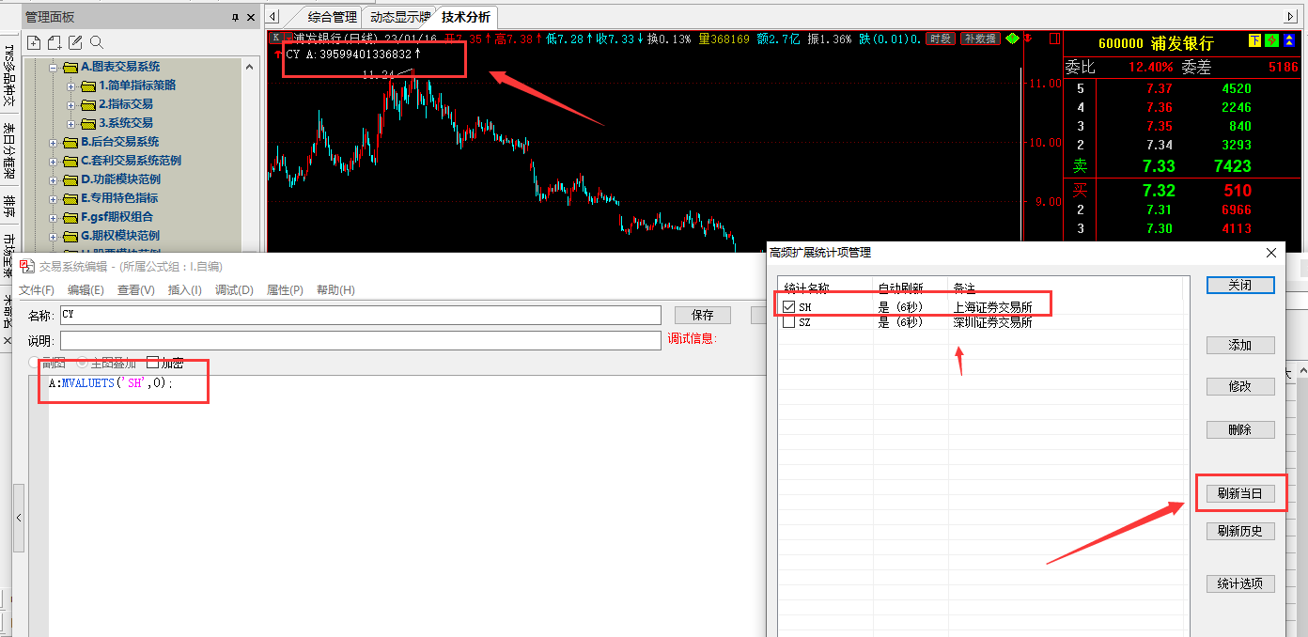Open the 编辑(E) menu
Screen dimensions: 1308x637
pos(86,290)
